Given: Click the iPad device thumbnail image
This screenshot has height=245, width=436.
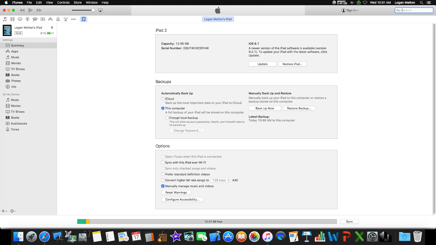Looking at the screenshot, I should [x=7, y=30].
